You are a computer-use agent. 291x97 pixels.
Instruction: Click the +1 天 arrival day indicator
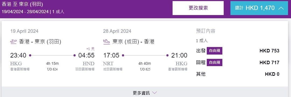click(x=90, y=49)
